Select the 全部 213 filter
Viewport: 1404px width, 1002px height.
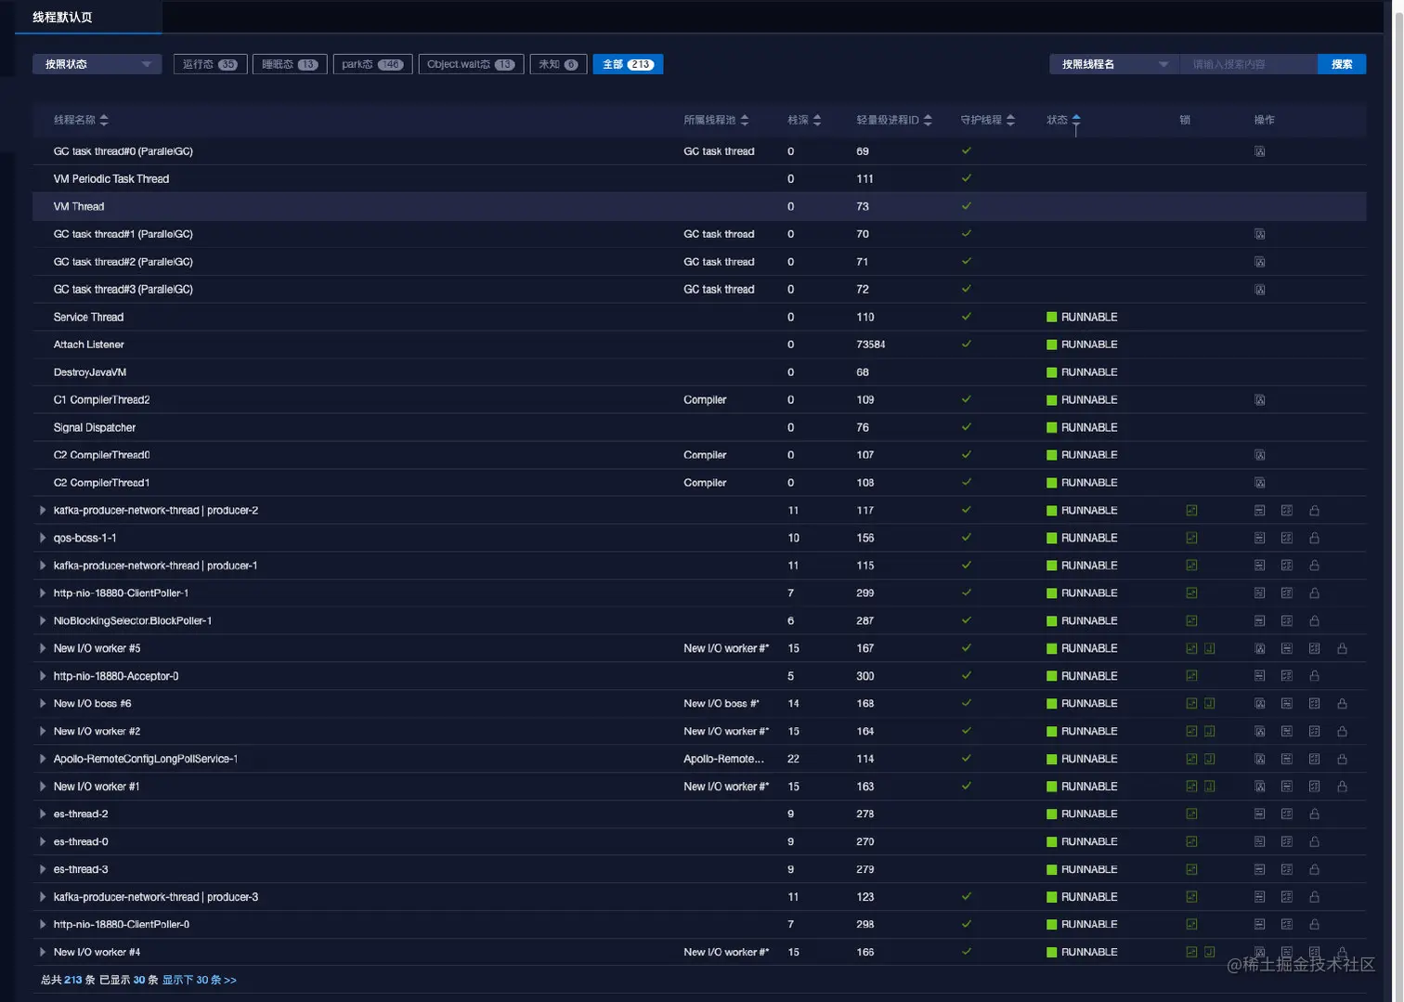pos(628,64)
